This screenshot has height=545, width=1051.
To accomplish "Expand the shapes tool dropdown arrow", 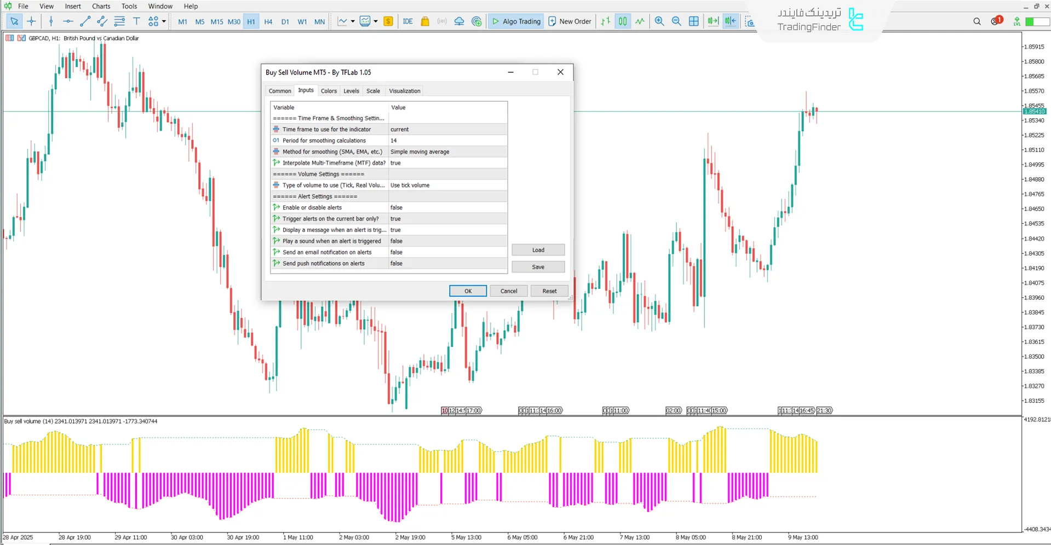I will (163, 21).
